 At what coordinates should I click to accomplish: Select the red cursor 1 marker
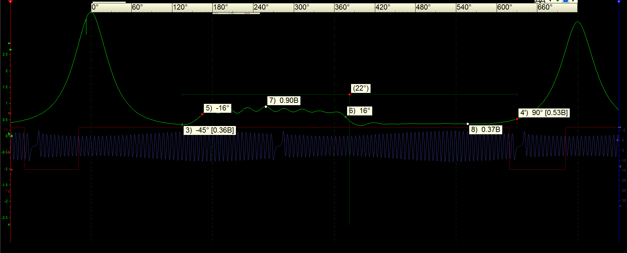click(x=10, y=1)
